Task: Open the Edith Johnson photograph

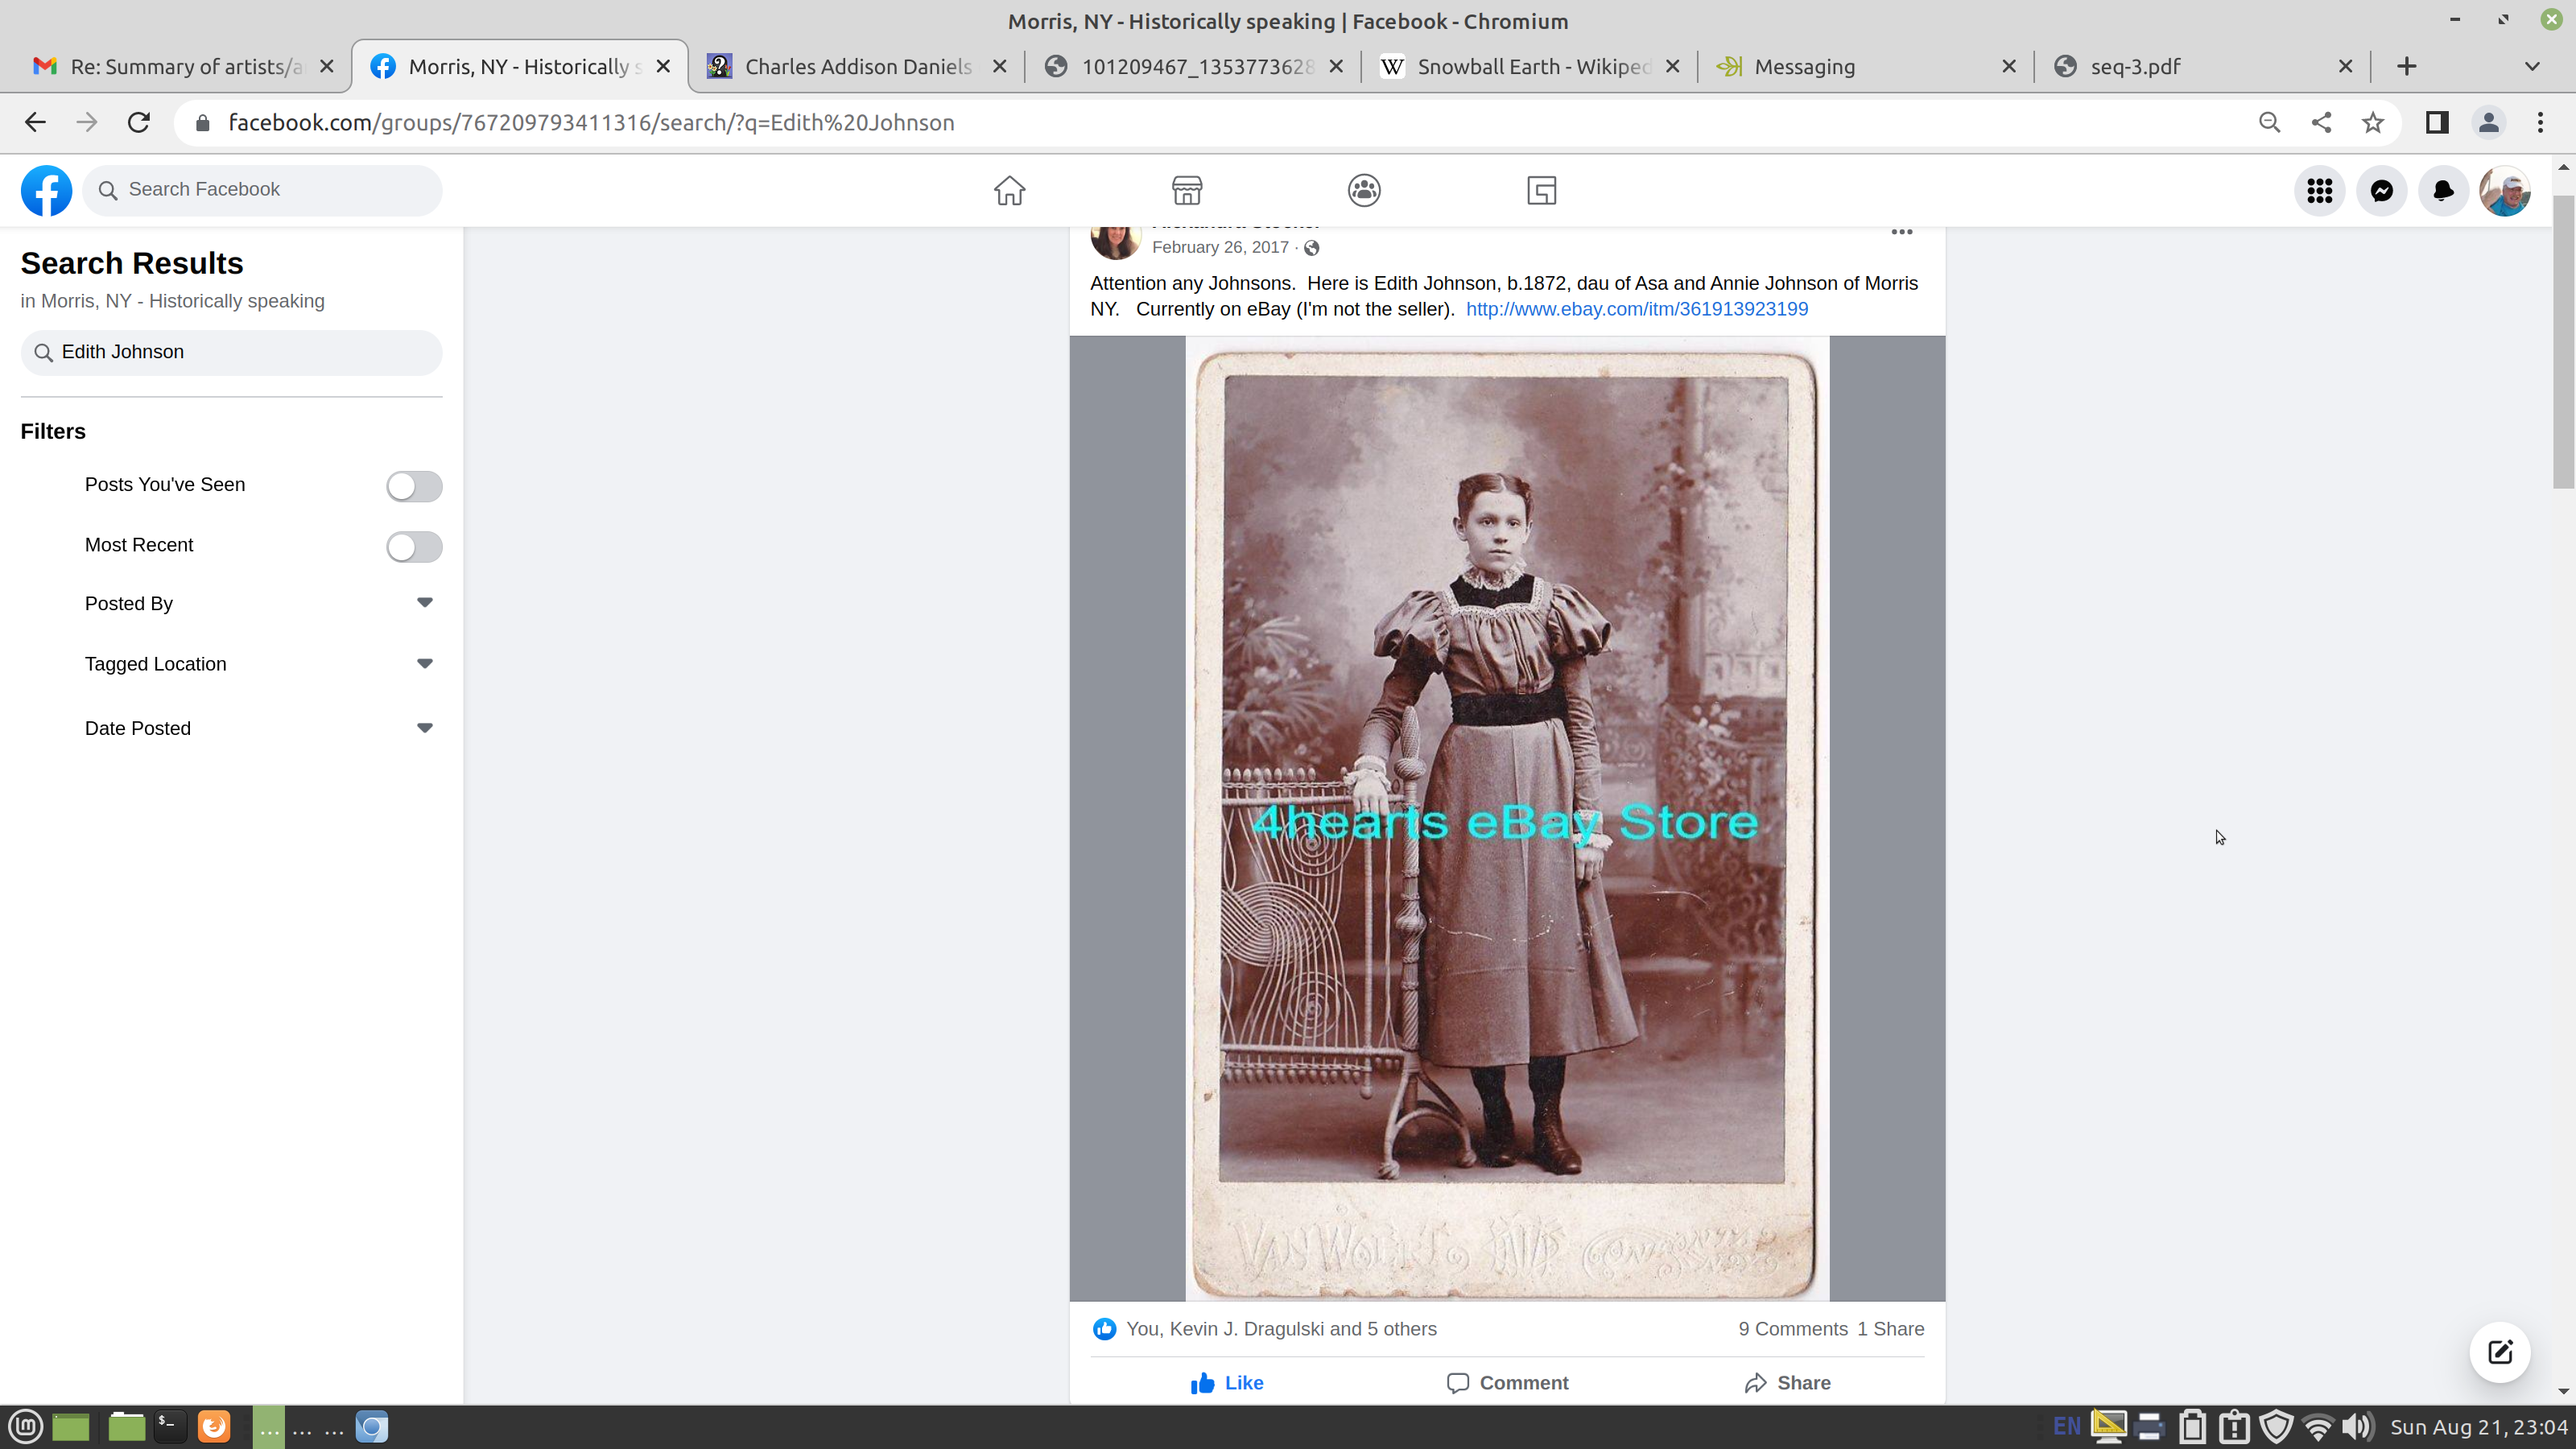Action: [x=1507, y=818]
